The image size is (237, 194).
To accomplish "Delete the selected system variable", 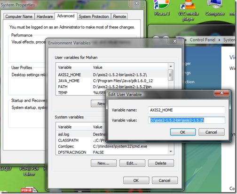I will (161, 163).
